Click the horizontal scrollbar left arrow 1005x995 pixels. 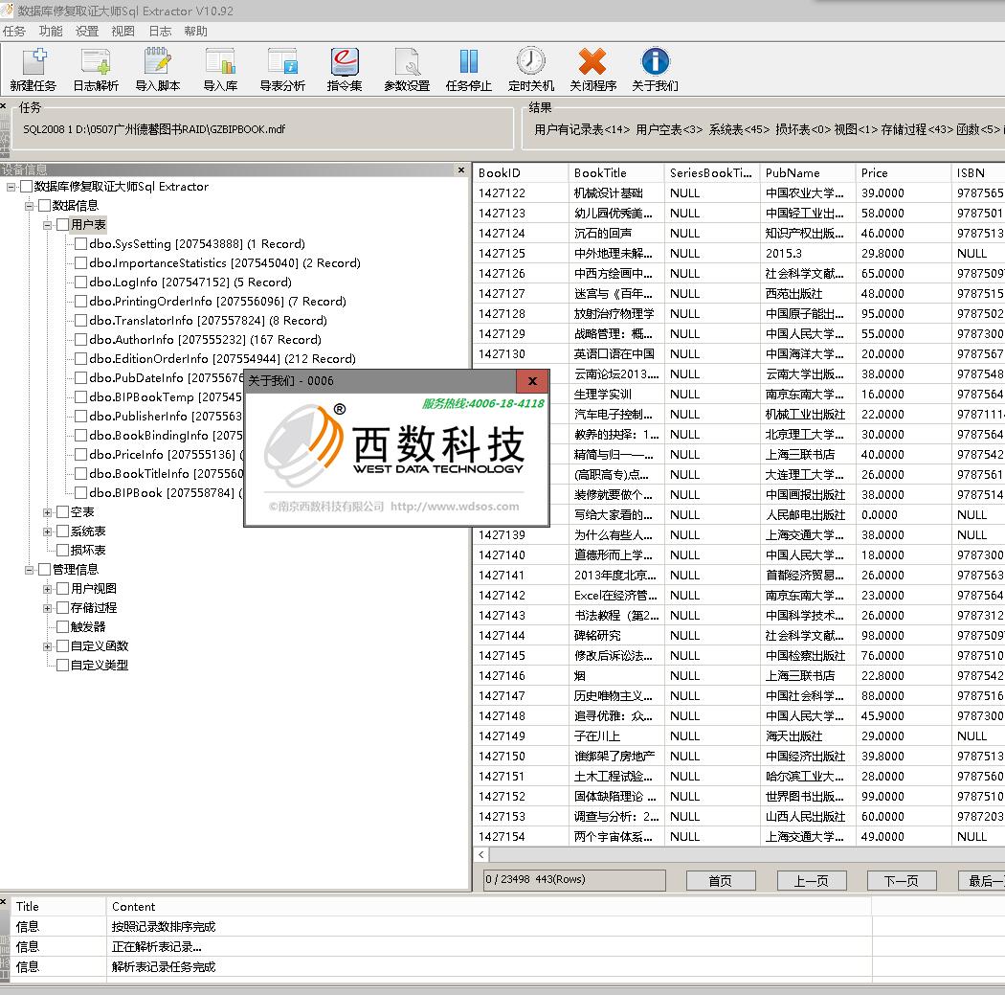coord(482,854)
